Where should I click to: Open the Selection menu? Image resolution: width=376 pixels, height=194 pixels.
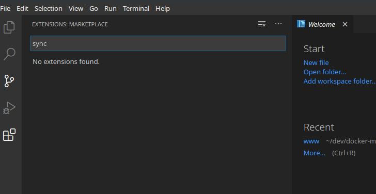pos(49,9)
